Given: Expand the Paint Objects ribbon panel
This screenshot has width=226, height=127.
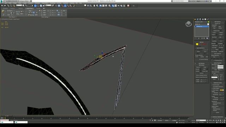Looking at the screenshot, I should click(x=13, y=17).
